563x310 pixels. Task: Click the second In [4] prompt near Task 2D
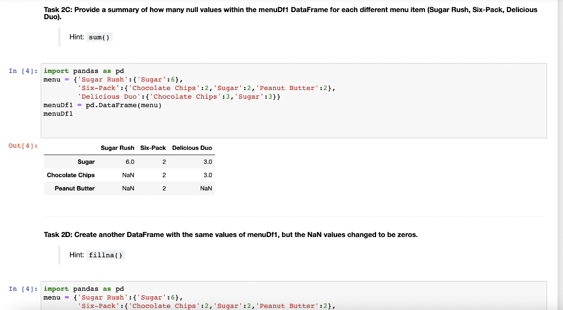23,289
